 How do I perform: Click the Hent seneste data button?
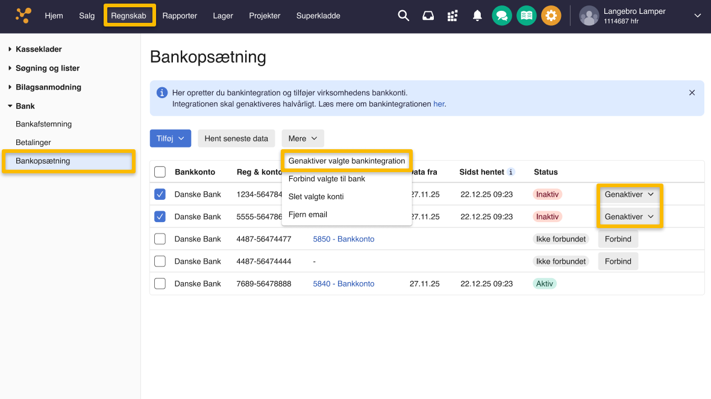[236, 138]
